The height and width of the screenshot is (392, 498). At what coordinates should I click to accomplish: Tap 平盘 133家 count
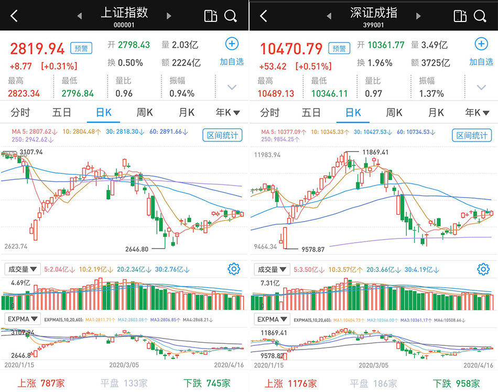[124, 383]
